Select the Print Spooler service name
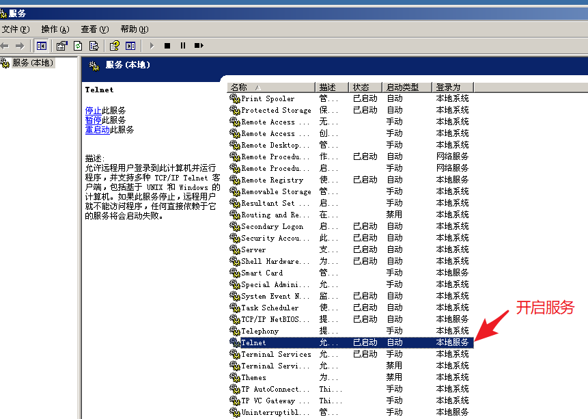588x419 pixels. [268, 98]
